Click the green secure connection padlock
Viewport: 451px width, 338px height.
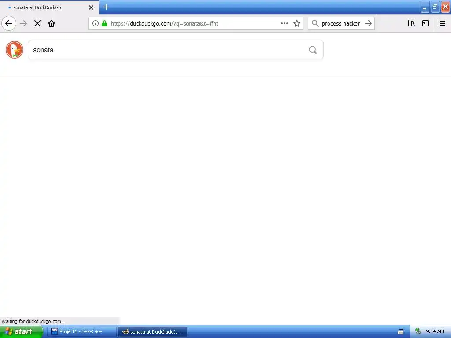(x=104, y=23)
